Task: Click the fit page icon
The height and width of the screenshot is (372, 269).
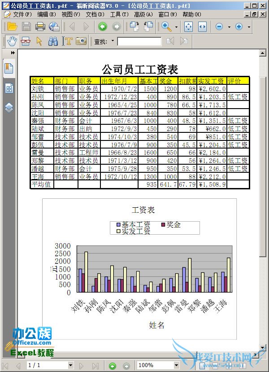Action: (x=188, y=26)
